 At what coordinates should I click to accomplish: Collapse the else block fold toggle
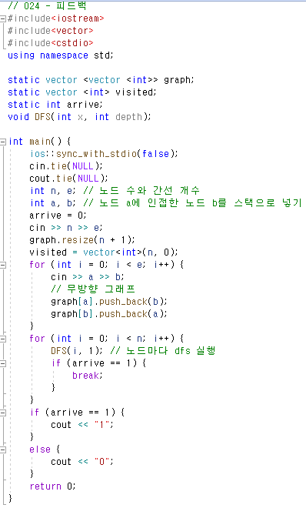click(3, 450)
